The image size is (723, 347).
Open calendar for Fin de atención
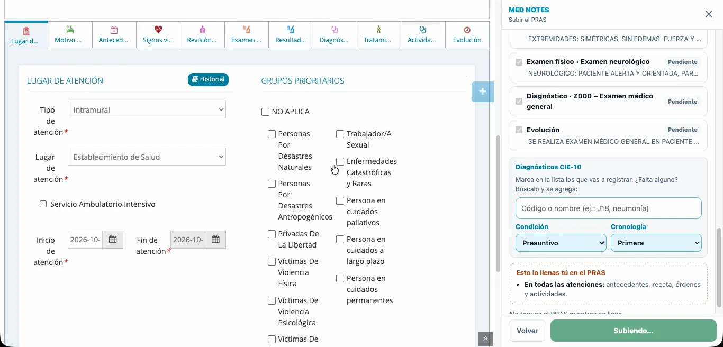pyautogui.click(x=215, y=240)
